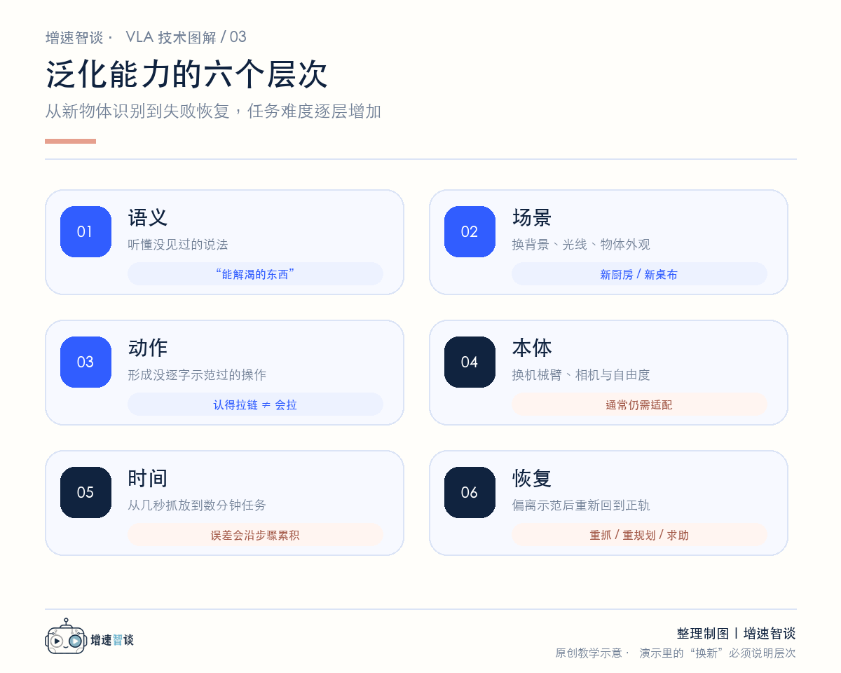Click the 时间 card heading

(148, 478)
